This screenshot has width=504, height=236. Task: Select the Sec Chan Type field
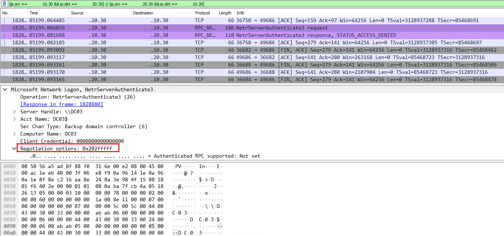tap(74, 126)
